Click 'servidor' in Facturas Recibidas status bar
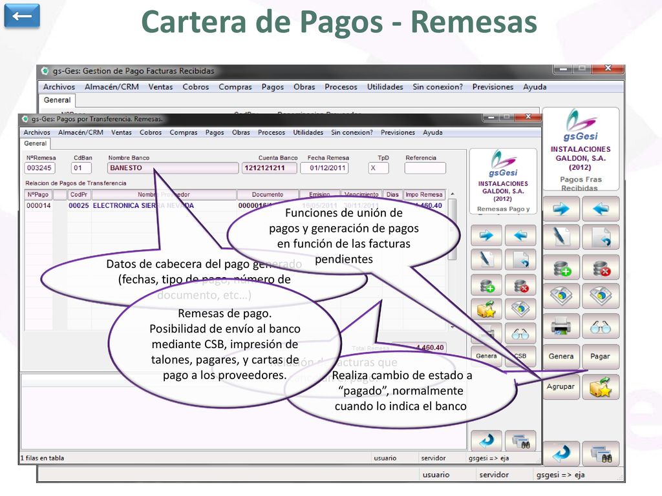The height and width of the screenshot is (496, 662). (494, 475)
